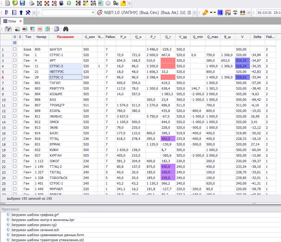Tick the checkbox in the ЭКИБАС row
This screenshot has width=281, height=242.
15,116
